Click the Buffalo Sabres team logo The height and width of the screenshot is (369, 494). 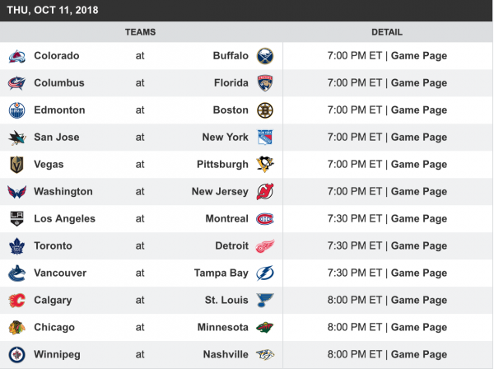(x=265, y=56)
